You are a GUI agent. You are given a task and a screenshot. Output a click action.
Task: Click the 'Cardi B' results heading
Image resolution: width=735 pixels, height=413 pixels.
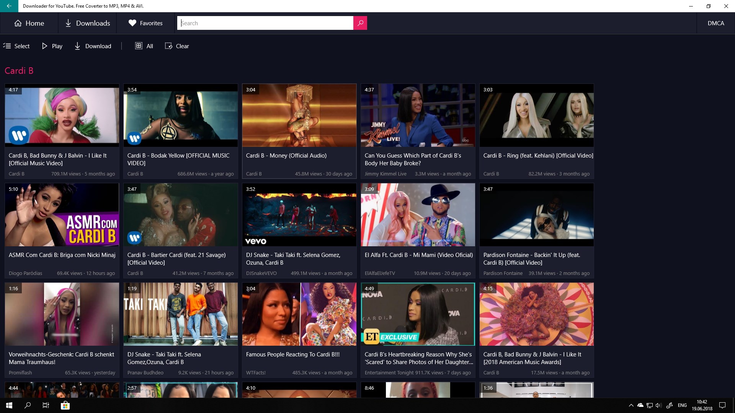19,71
